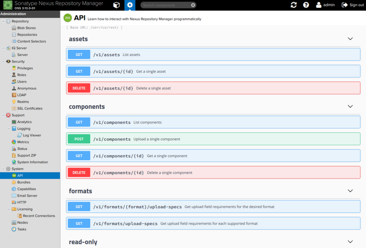The image size is (366, 248).
Task: Open the Help question mark icon
Action: (x=306, y=5)
